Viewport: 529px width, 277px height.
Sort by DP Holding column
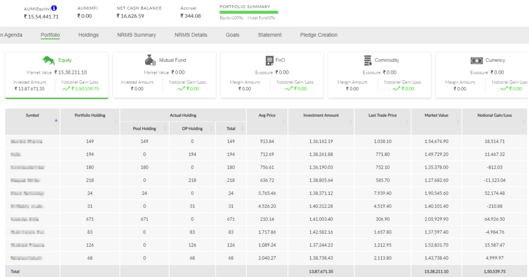point(211,128)
